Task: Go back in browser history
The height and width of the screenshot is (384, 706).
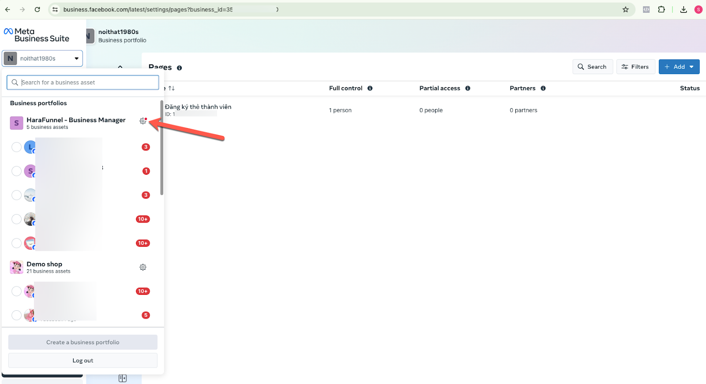Action: pyautogui.click(x=8, y=9)
